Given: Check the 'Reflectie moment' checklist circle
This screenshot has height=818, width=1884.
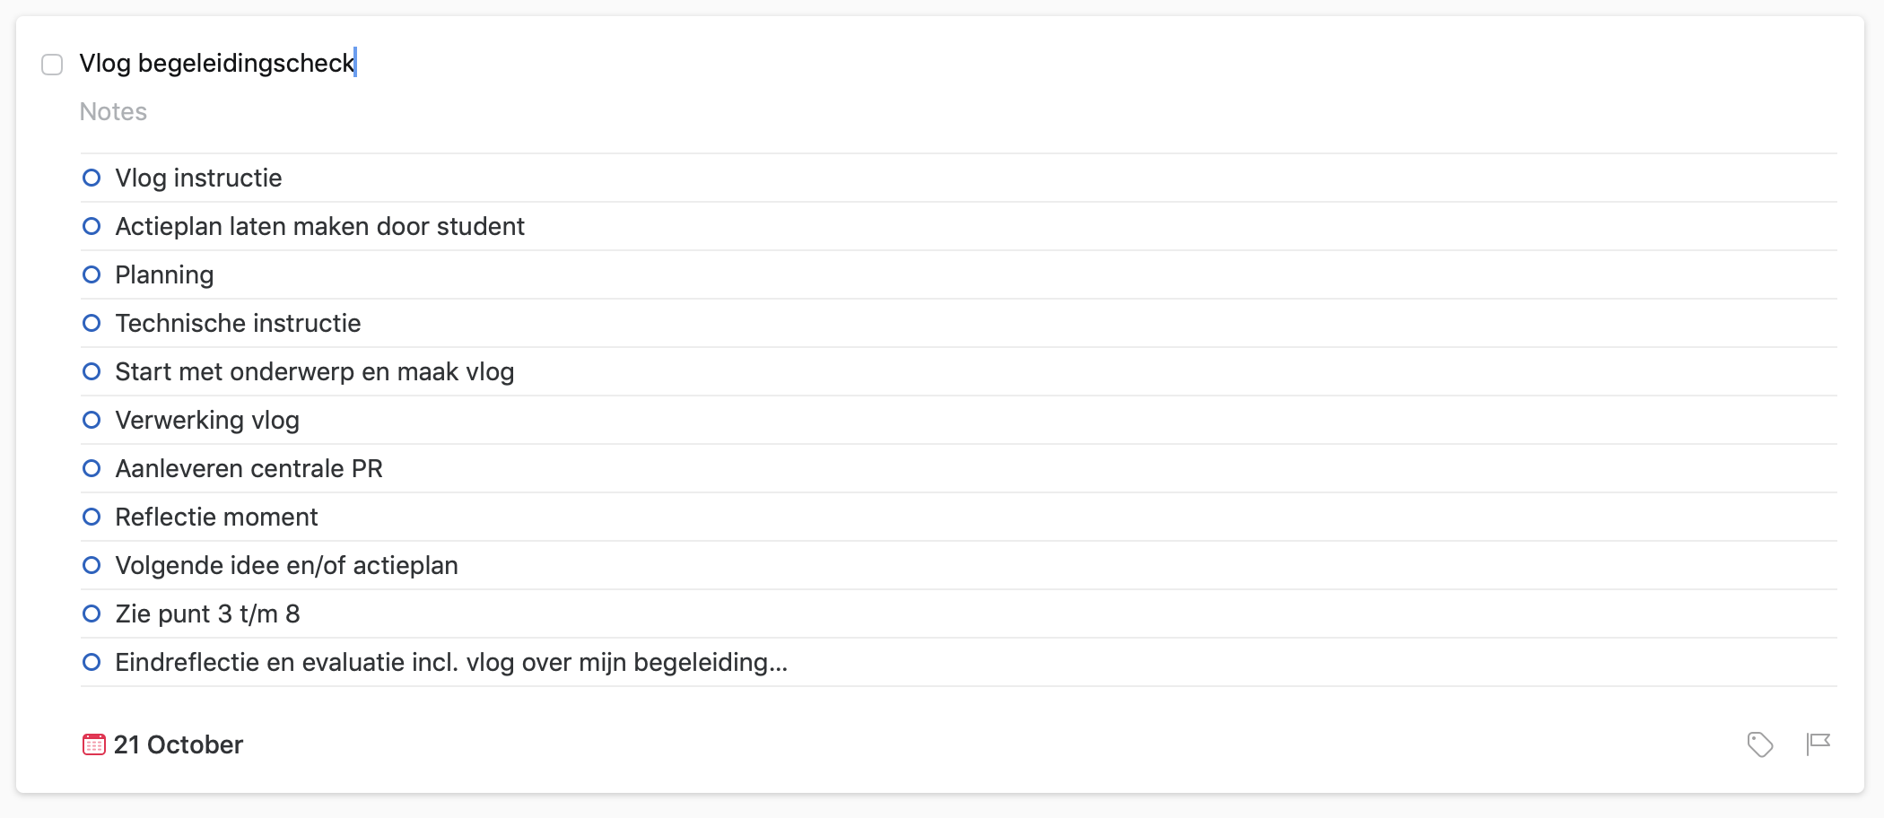Looking at the screenshot, I should [92, 517].
